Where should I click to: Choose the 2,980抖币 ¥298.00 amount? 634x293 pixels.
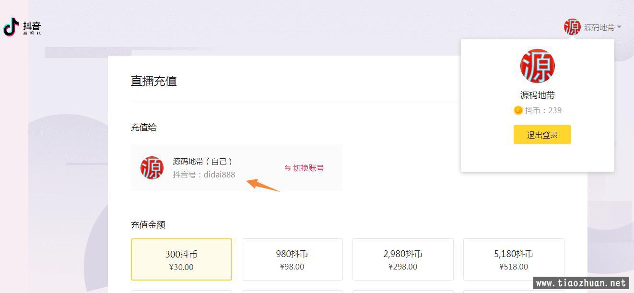[403, 259]
